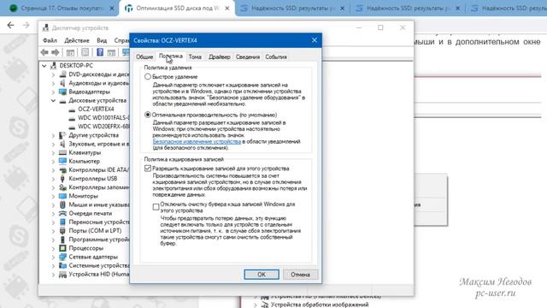Click the Сетевые адаптеры network icon
The height and width of the screenshot is (308, 547).
[62, 257]
